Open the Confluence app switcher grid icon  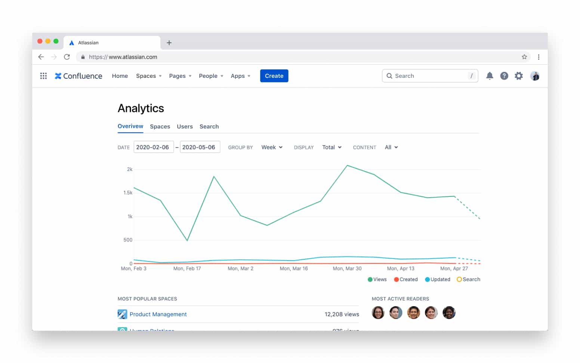tap(43, 76)
